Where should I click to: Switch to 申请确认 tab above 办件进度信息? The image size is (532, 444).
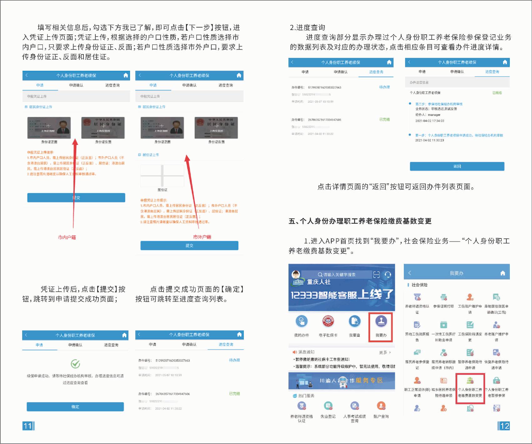tap(457, 72)
